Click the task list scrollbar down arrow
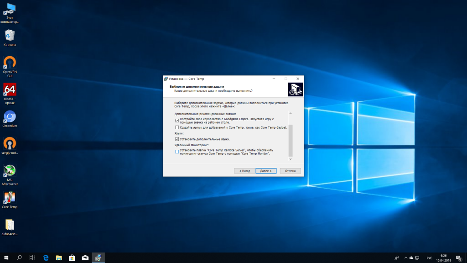 (291, 158)
